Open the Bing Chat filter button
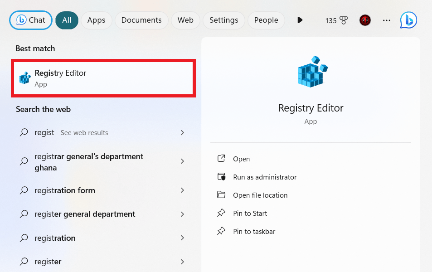 tap(30, 20)
